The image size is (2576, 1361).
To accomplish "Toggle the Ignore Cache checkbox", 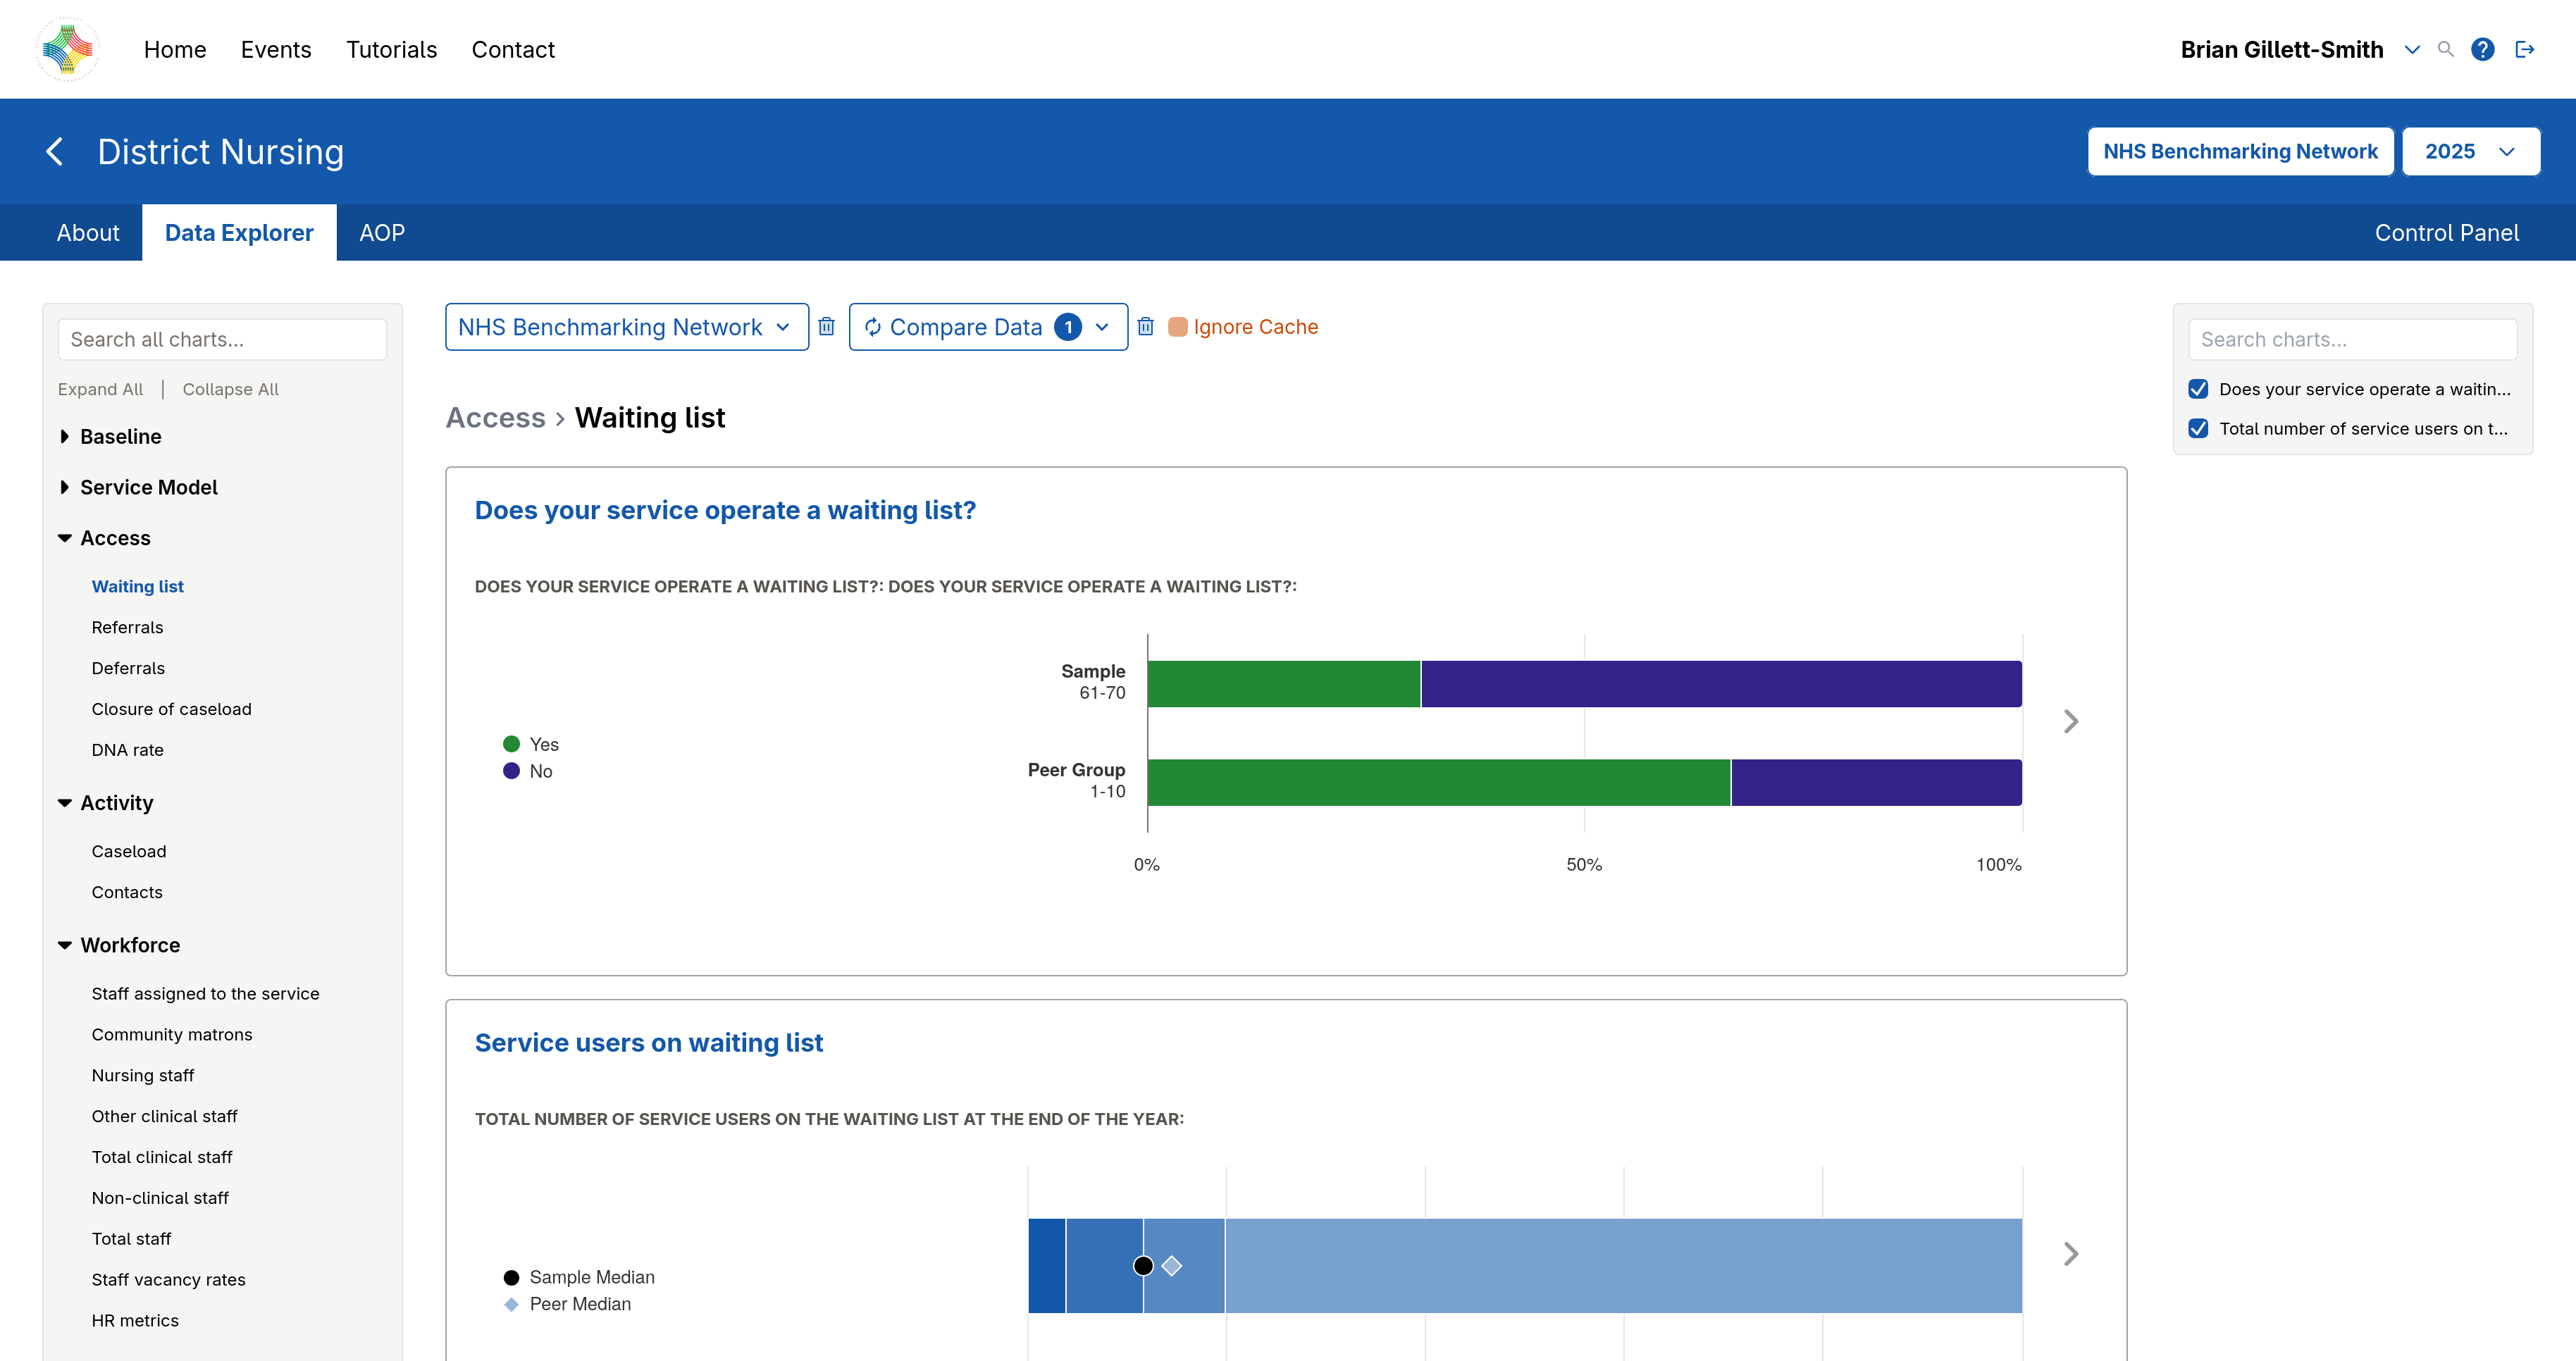I will tap(1178, 327).
